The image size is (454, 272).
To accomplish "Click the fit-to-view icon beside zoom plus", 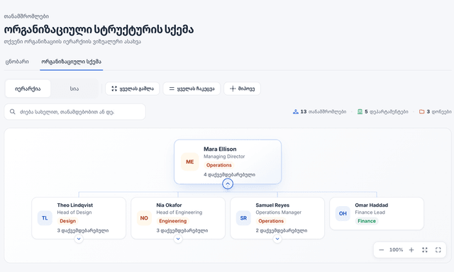I will pyautogui.click(x=425, y=250).
